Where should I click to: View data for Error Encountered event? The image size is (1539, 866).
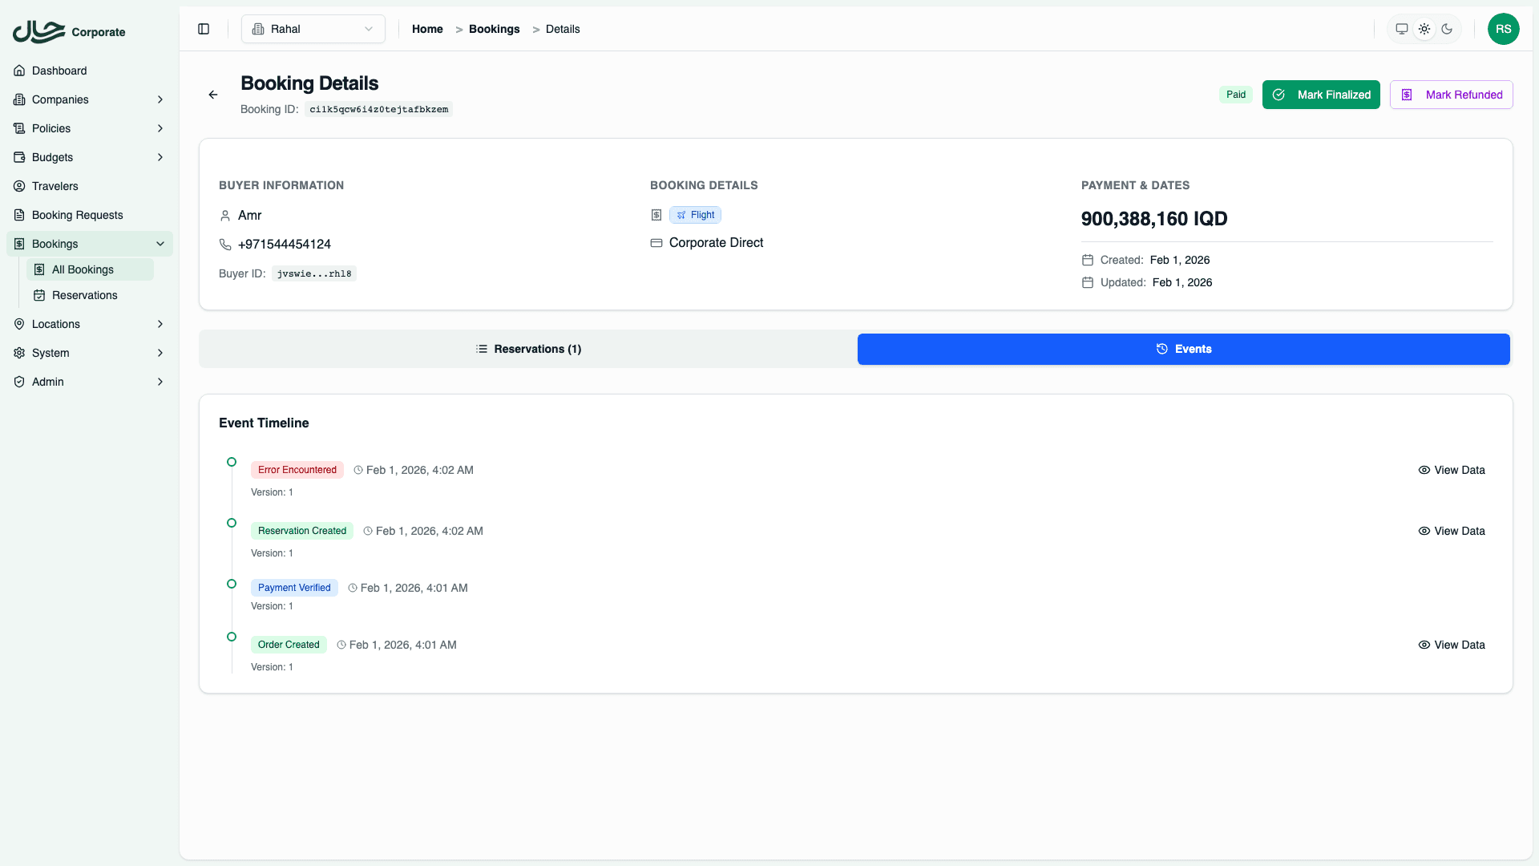click(1452, 470)
